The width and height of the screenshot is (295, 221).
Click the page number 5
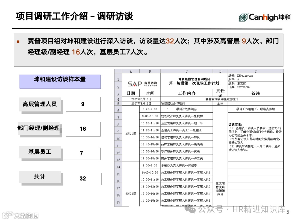[288, 211]
